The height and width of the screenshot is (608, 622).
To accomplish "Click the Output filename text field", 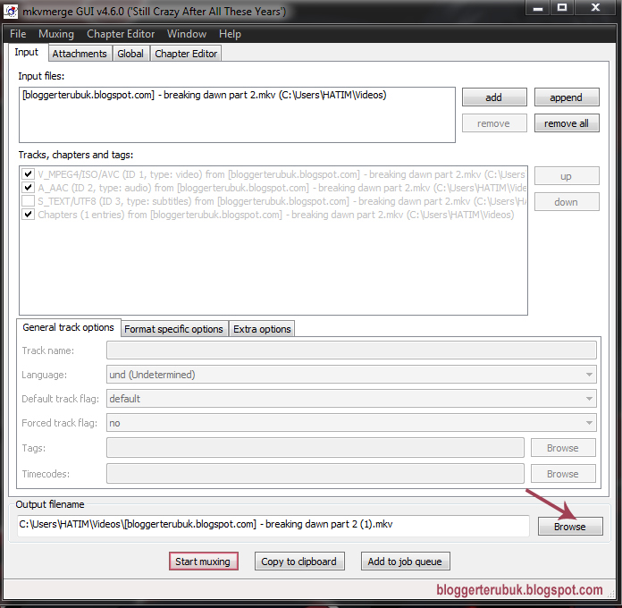I will coord(273,525).
